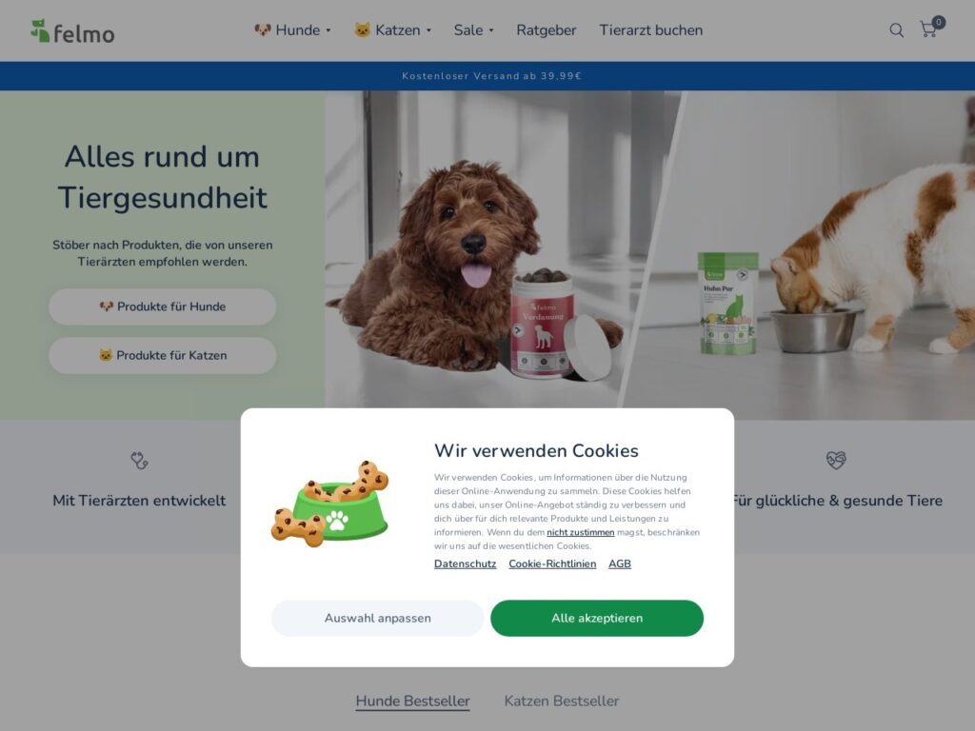This screenshot has height=731, width=975.
Task: Click the Alle akzeptieren button
Action: tap(597, 618)
